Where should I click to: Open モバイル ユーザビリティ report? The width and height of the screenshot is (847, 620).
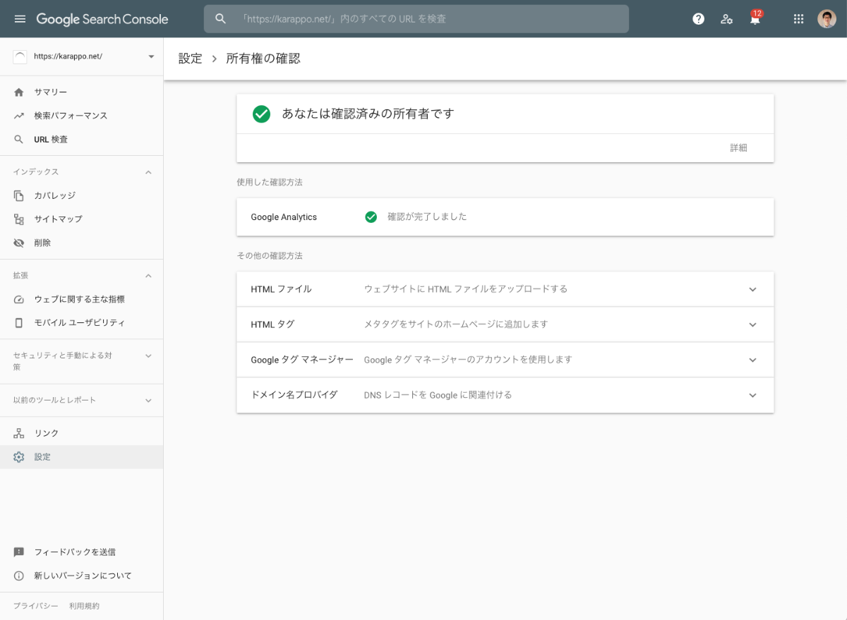(81, 323)
